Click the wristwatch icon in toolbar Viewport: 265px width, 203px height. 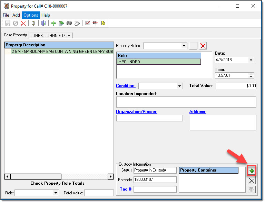[x=33, y=23]
